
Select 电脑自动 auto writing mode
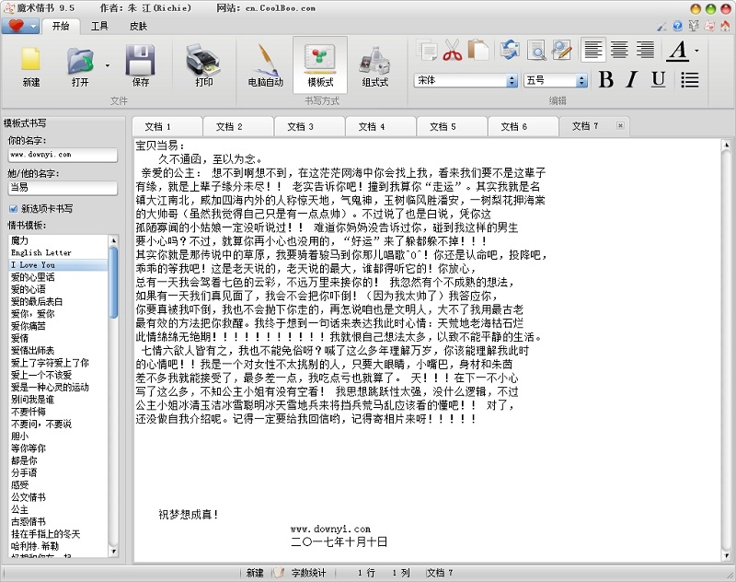(x=265, y=64)
